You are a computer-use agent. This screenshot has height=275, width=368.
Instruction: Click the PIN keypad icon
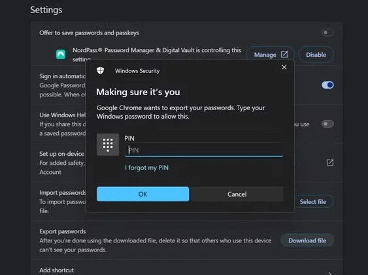click(x=108, y=145)
